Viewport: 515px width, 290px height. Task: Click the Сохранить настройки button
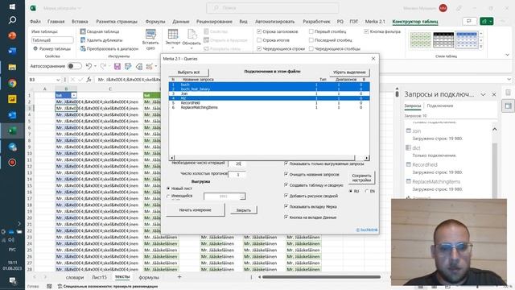click(x=361, y=178)
